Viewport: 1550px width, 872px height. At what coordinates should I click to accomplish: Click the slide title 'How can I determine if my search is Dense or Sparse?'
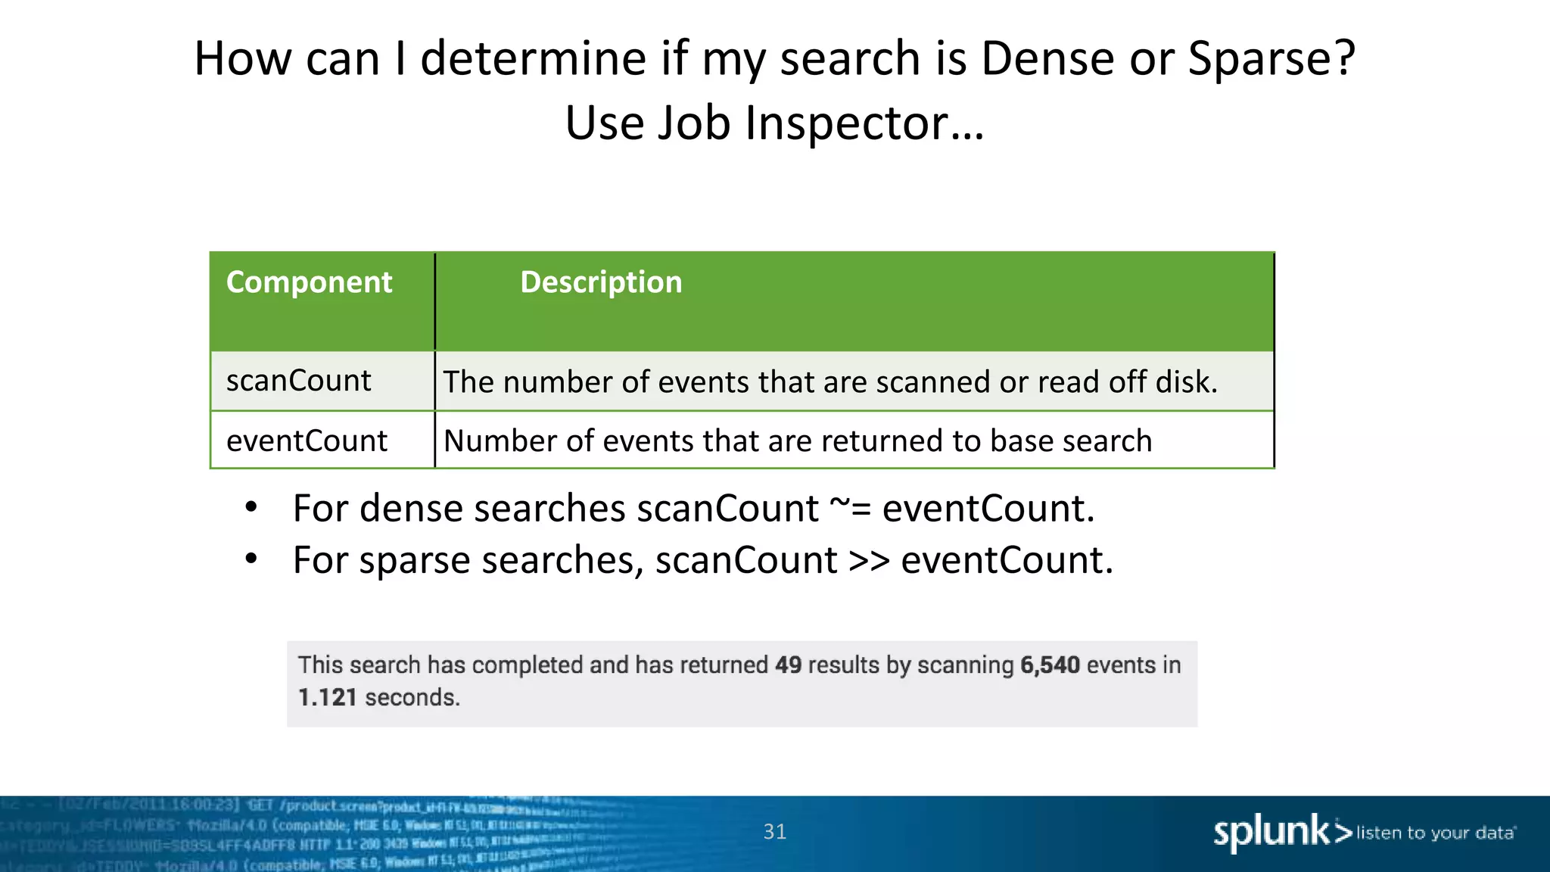[774, 59]
